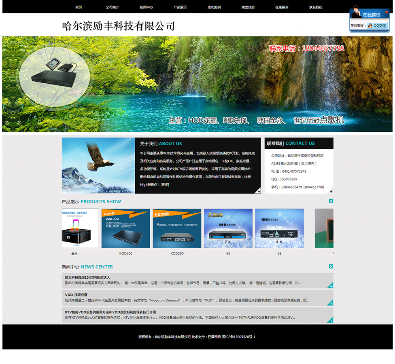
Task: Click plus icon on KTV包房VOD设备 news item
Action: (x=331, y=320)
